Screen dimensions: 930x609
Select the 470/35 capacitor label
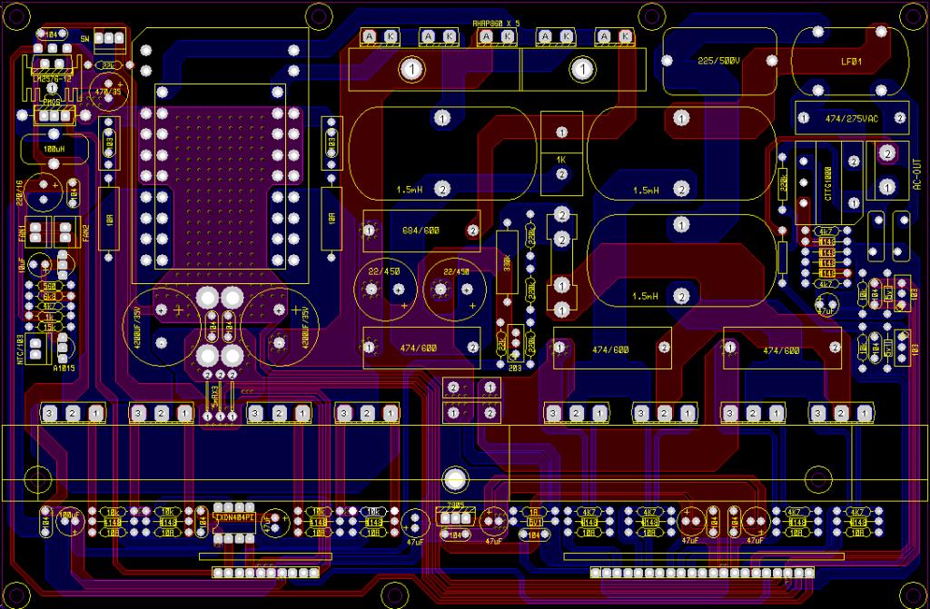pos(109,92)
